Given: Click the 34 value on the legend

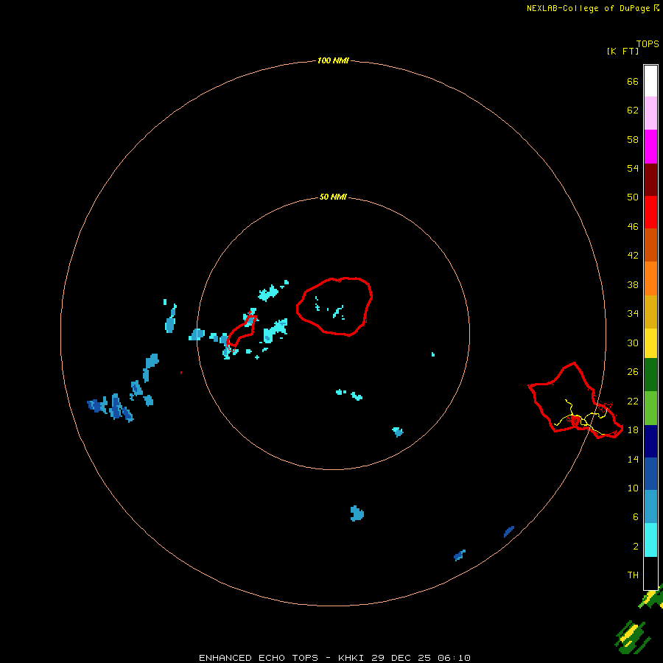Looking at the screenshot, I should click(x=633, y=314).
